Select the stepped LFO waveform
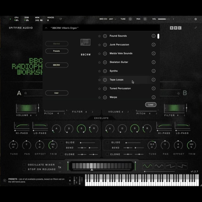The image size is (202, 202). (x=182, y=166)
